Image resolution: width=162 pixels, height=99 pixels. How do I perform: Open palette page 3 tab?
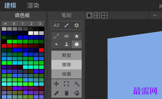40,24
